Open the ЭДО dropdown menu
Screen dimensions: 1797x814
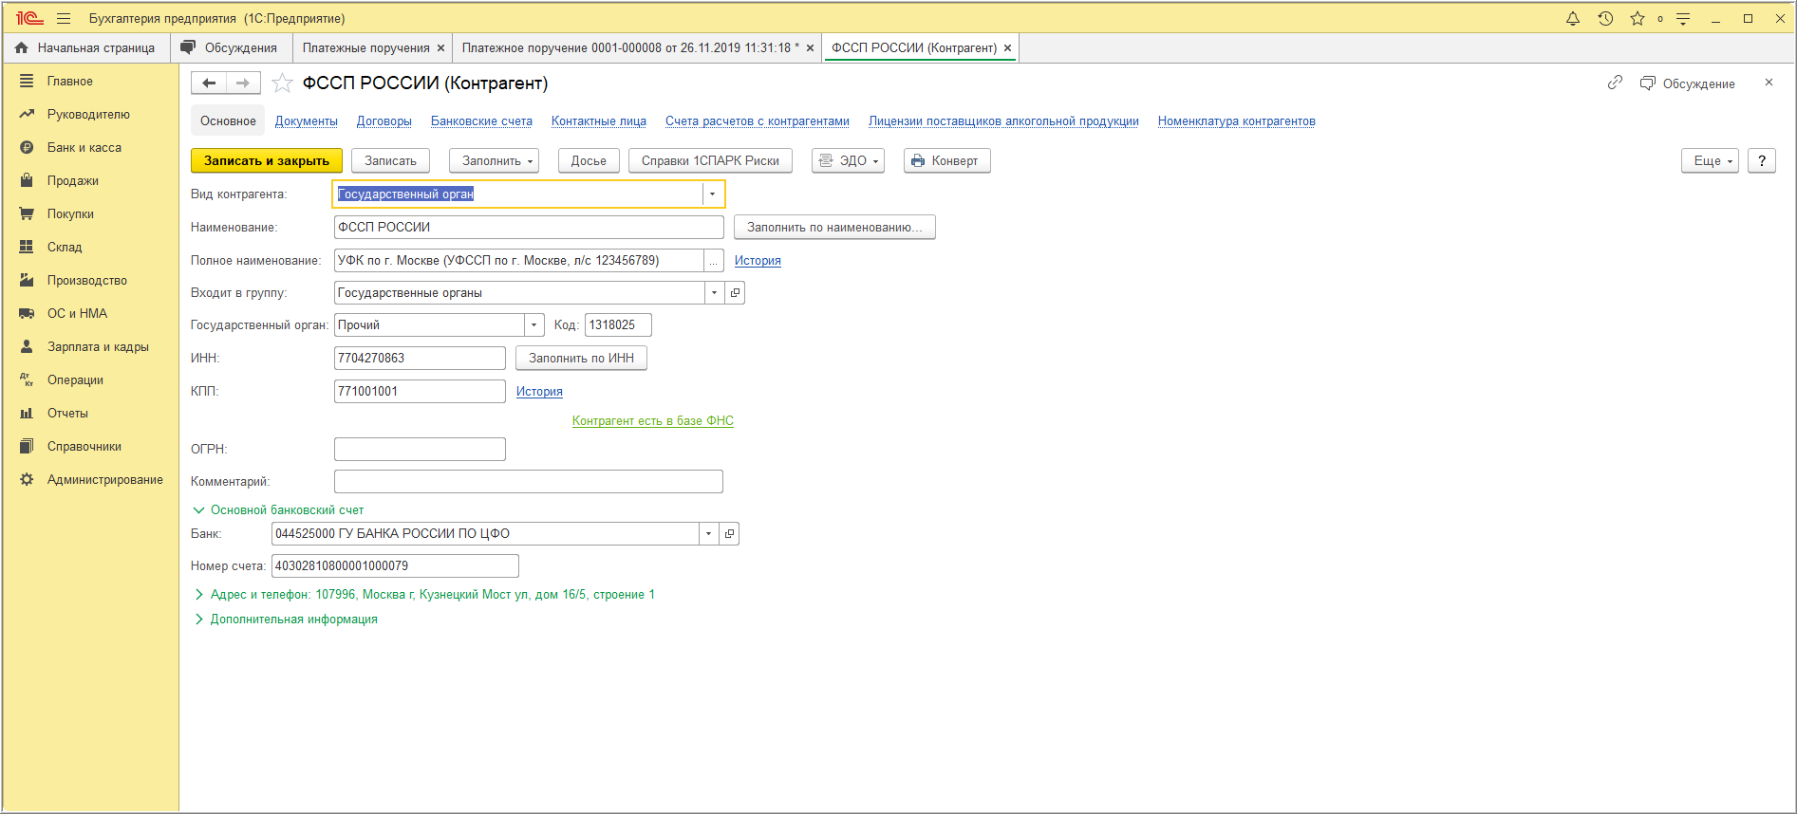848,161
